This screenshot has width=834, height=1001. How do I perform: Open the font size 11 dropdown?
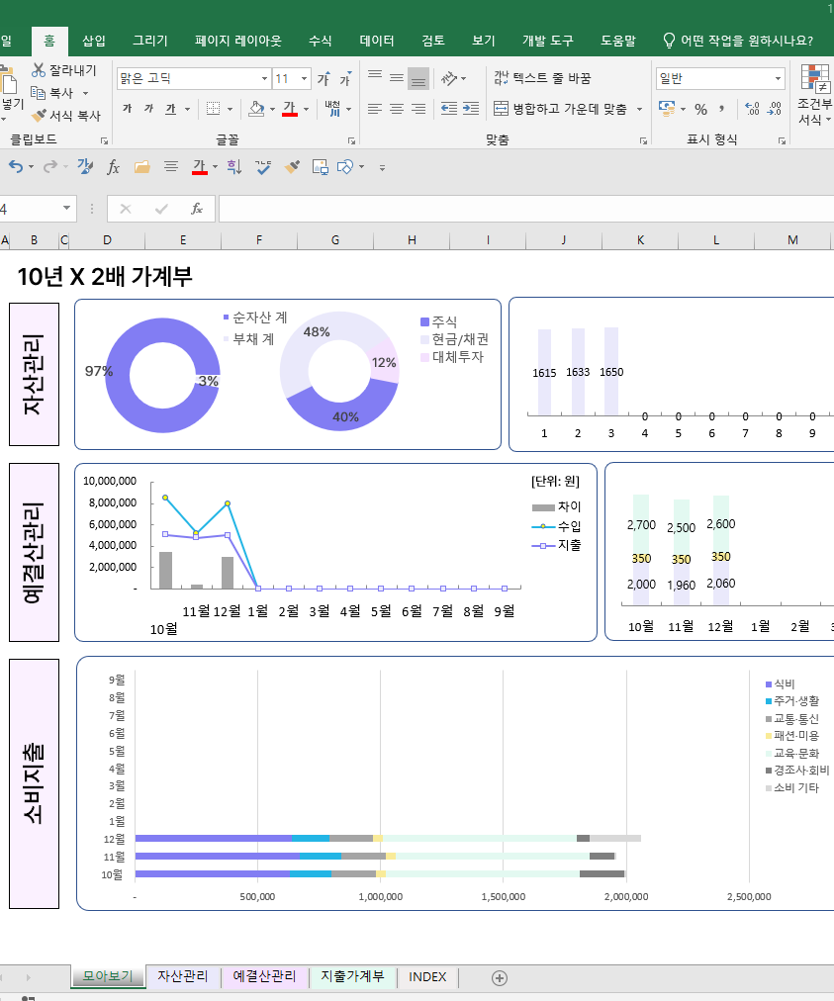click(x=304, y=78)
